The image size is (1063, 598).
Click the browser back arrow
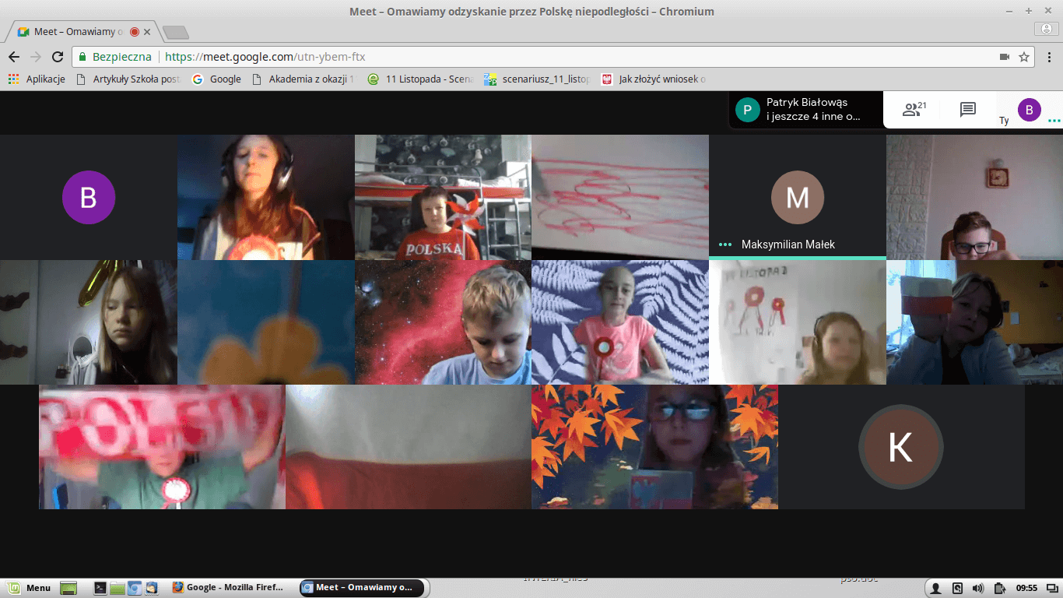pos(14,57)
